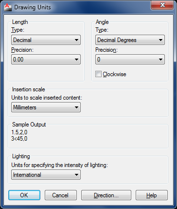
Task: Open the International lighting units dropdown
Action: (x=46, y=175)
